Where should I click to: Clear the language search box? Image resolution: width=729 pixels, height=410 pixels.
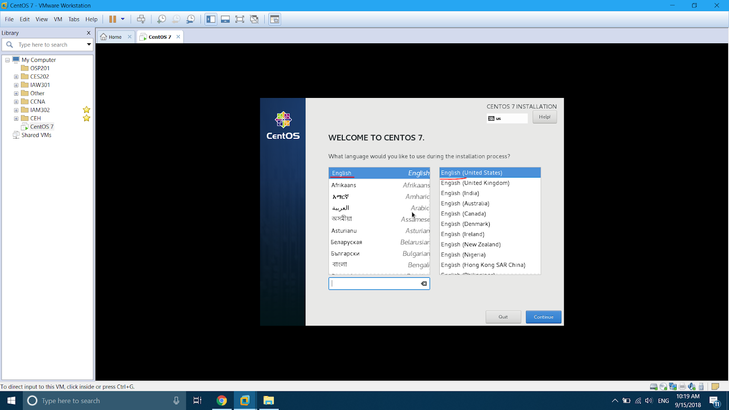coord(424,283)
